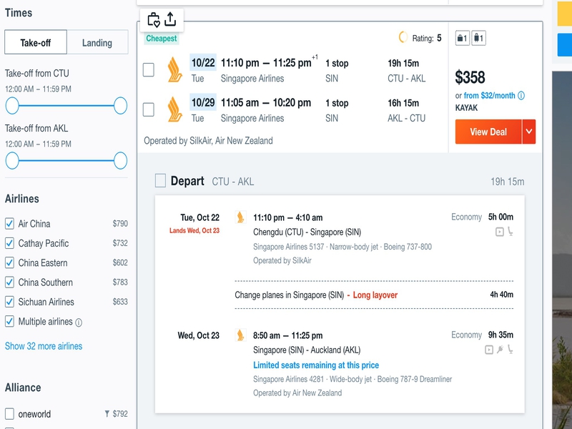Viewport: 572px width, 429px height.
Task: Click Singapore Airlines 4281 flight details
Action: click(x=352, y=380)
